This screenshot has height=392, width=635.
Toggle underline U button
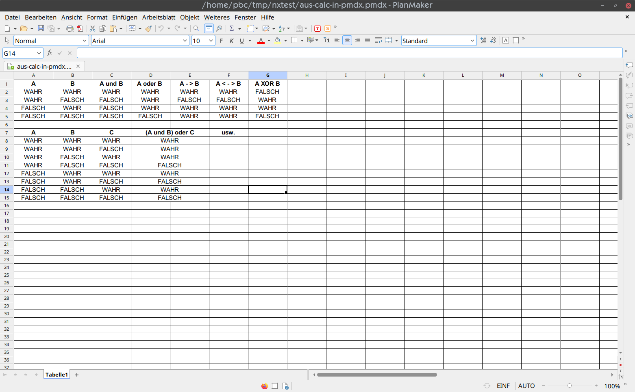coord(242,41)
